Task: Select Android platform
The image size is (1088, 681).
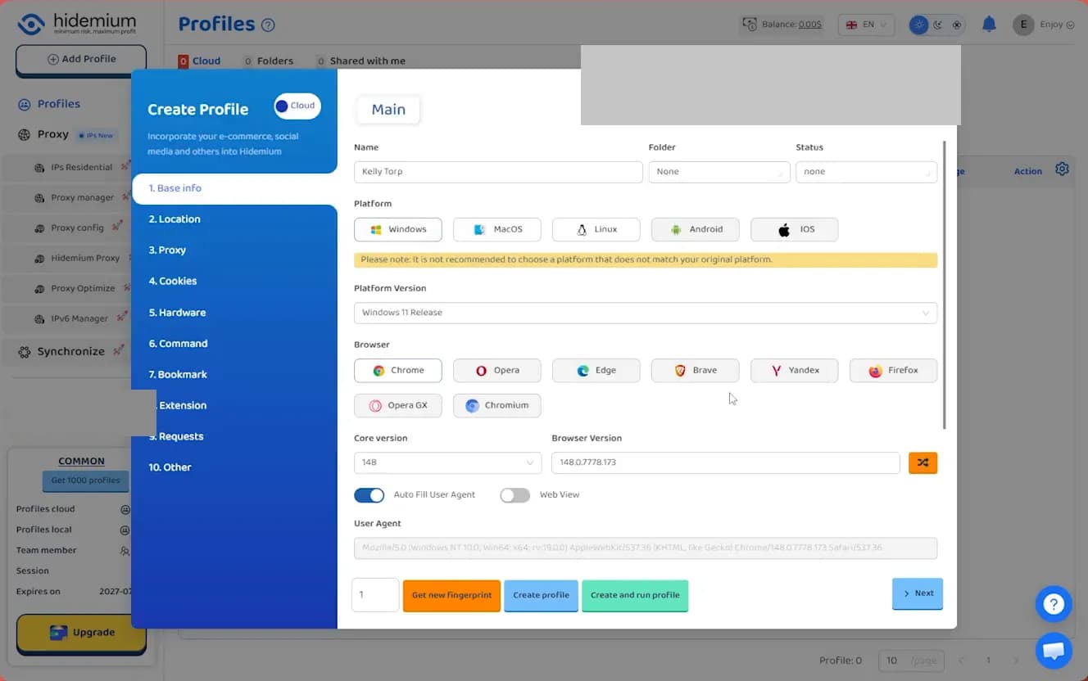Action: tap(696, 229)
